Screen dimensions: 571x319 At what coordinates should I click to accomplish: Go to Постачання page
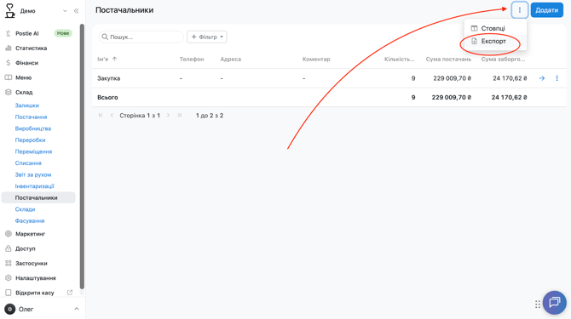tap(31, 117)
